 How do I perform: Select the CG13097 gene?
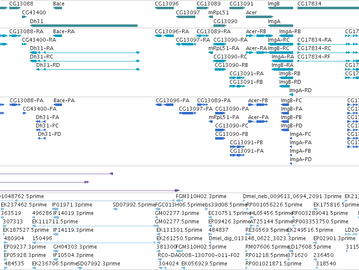click(186, 17)
